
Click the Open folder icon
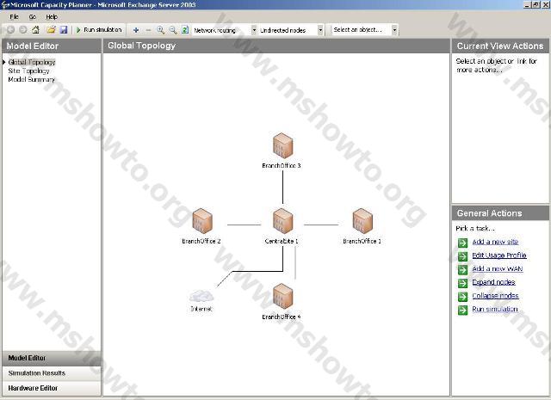click(x=52, y=30)
